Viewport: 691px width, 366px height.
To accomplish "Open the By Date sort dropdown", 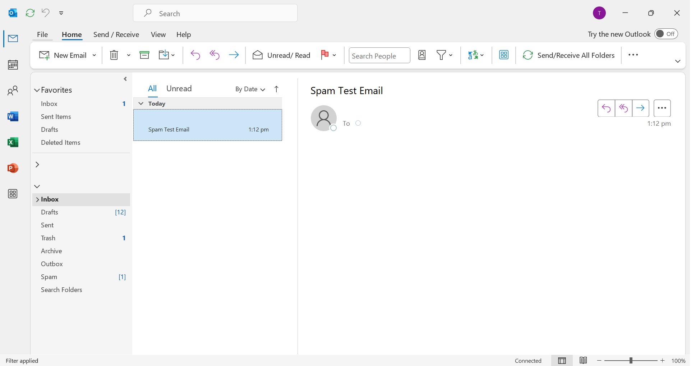I will pos(250,89).
